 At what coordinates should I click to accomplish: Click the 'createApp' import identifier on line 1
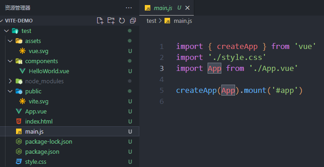[237, 46]
